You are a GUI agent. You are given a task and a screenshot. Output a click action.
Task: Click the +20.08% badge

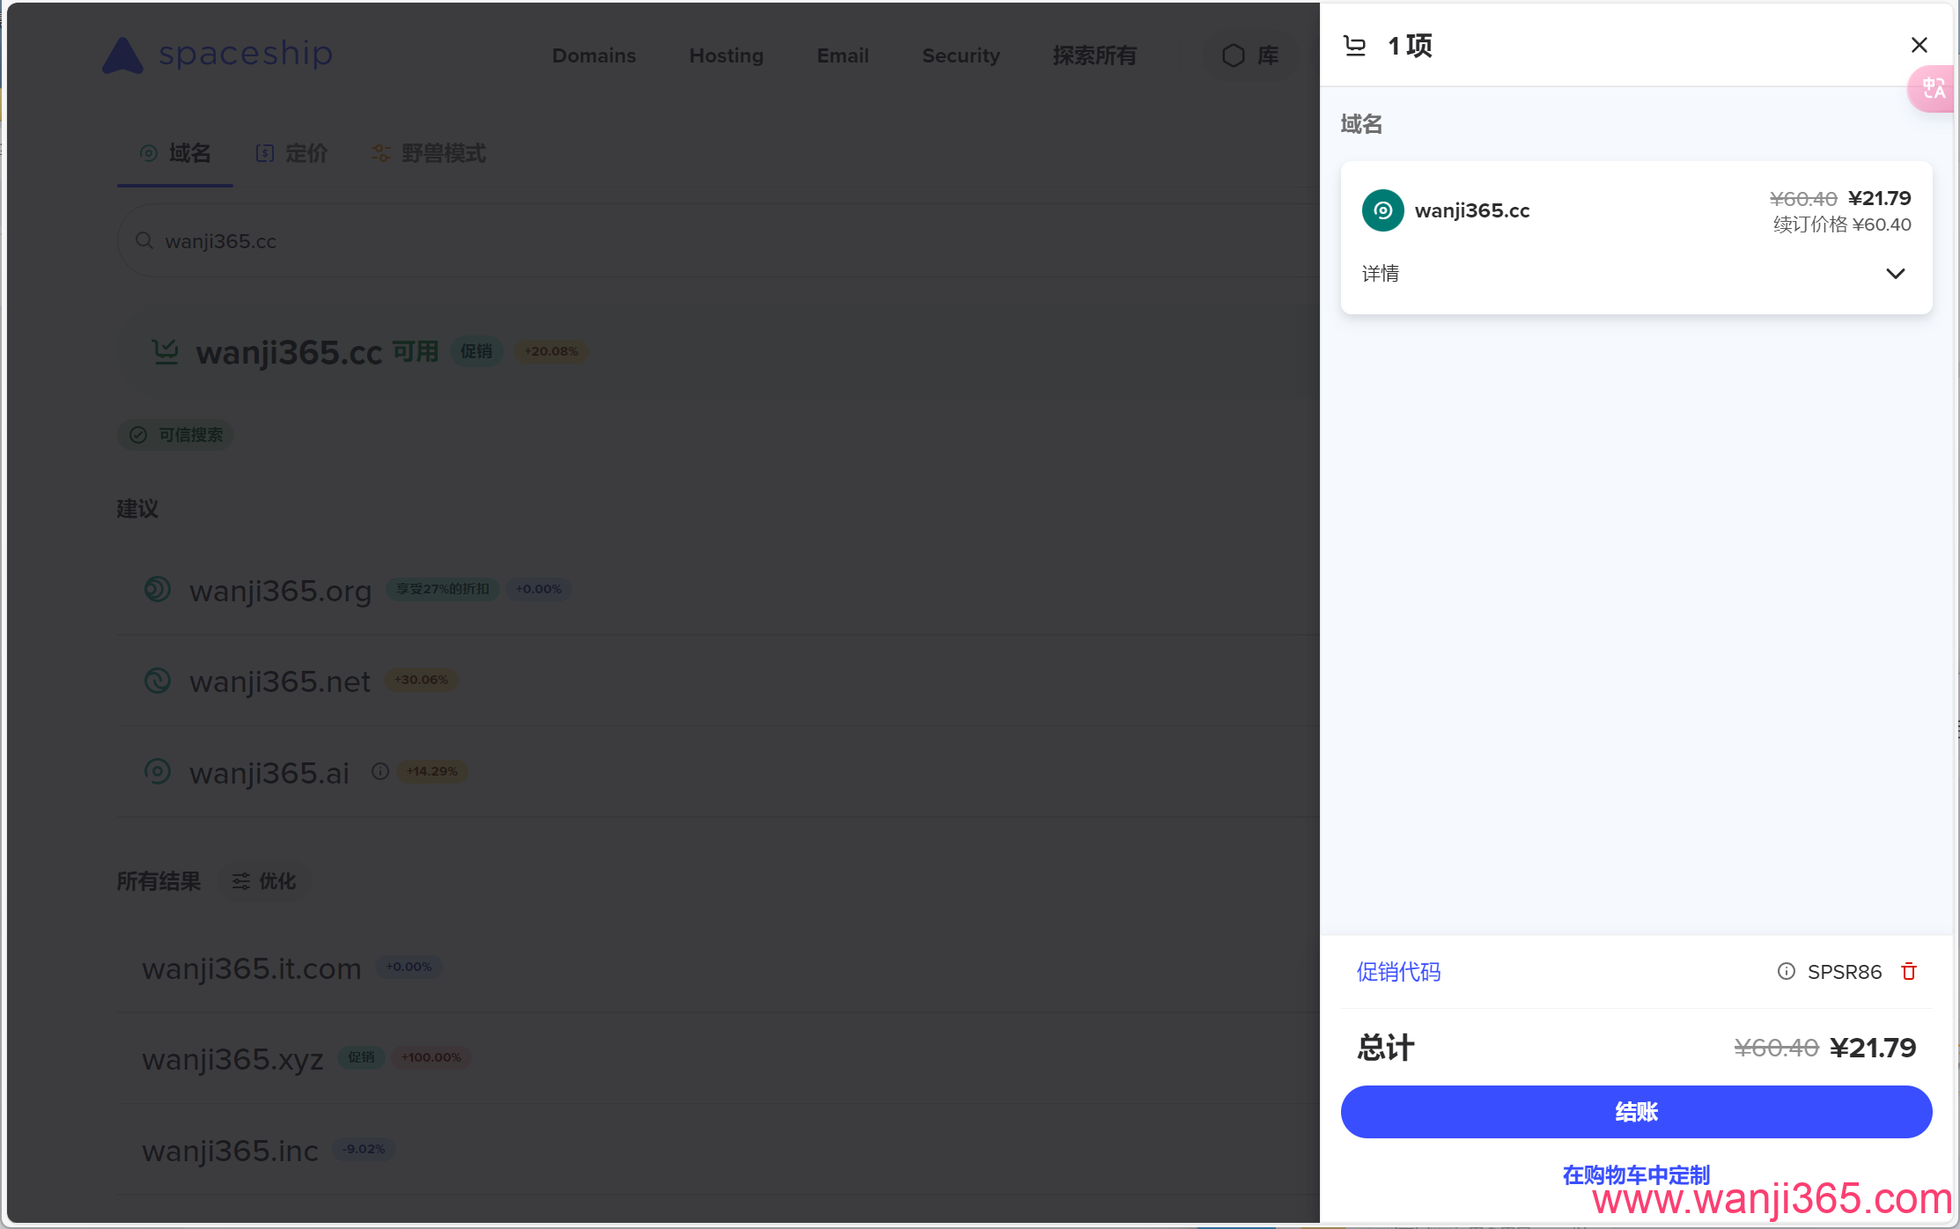click(x=551, y=351)
